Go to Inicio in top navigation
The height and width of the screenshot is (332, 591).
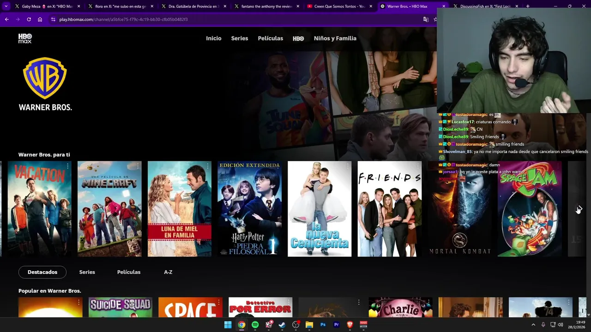(214, 38)
